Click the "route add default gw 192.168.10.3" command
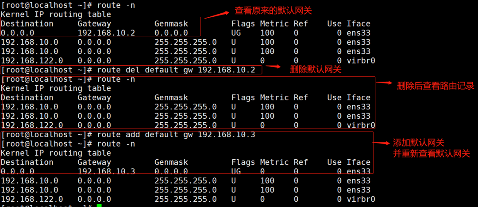This screenshot has height=207, width=478. pos(176,135)
